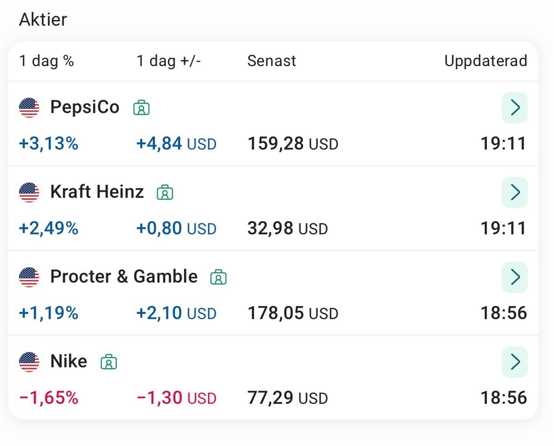Open Kraft Heinz details with the chevron
This screenshot has width=554, height=446.
pyautogui.click(x=515, y=193)
